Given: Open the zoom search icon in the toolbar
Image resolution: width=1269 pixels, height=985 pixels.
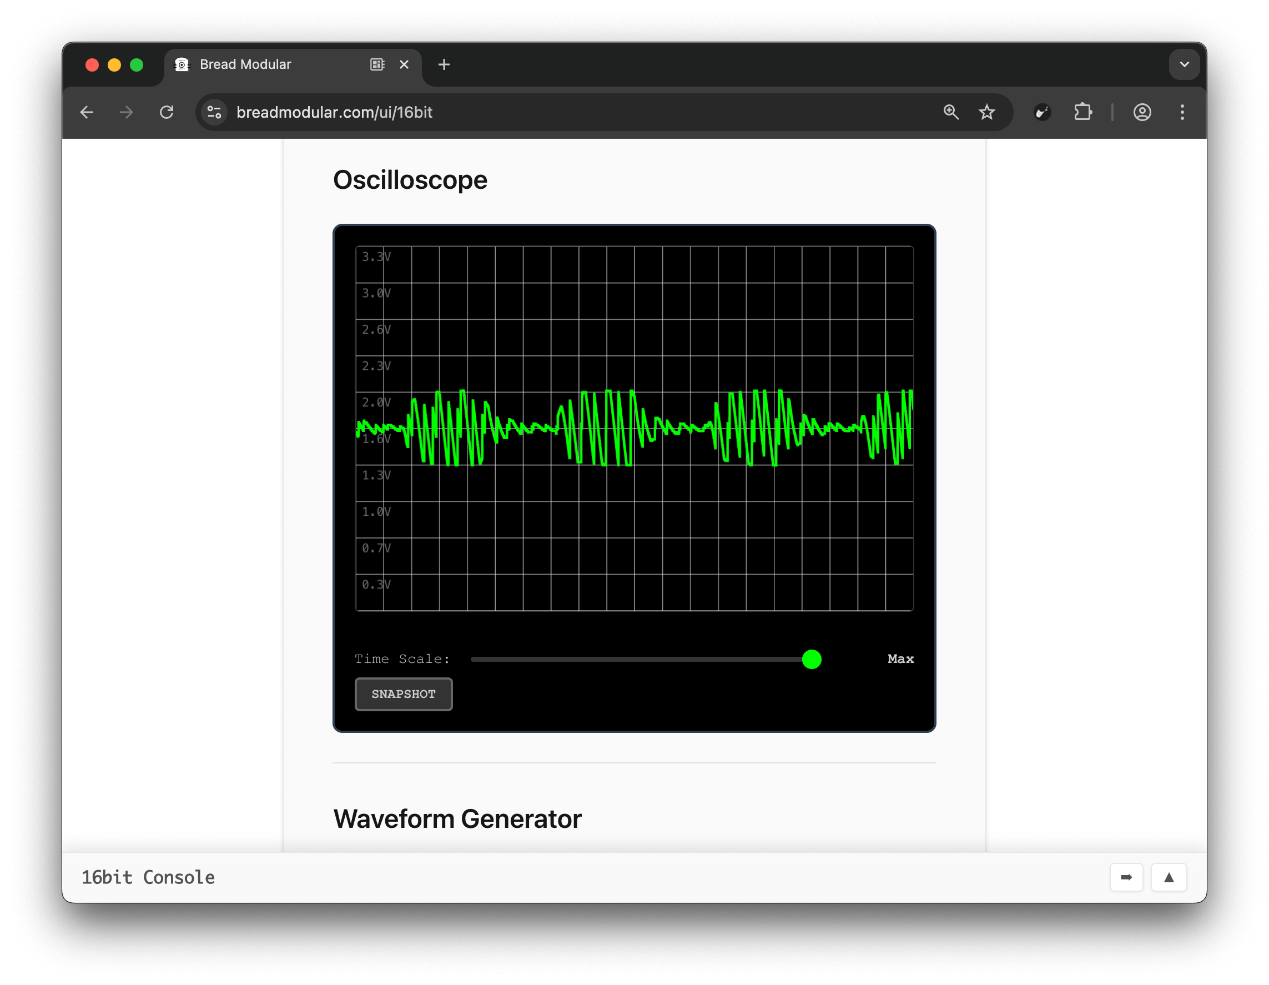Looking at the screenshot, I should [951, 112].
